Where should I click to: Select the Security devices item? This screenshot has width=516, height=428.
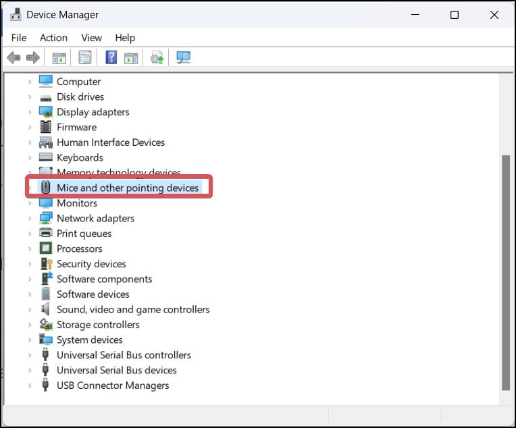tap(91, 264)
